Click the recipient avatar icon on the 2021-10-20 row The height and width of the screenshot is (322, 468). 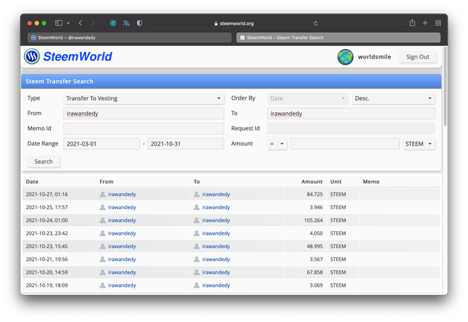(197, 272)
